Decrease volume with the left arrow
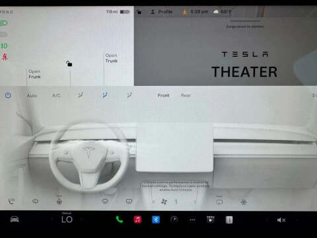This screenshot has width=317, height=238. coord(267,219)
